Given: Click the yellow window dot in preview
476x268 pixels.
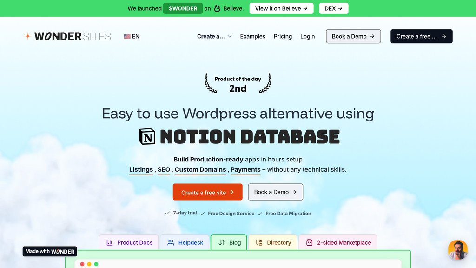Looking at the screenshot, I should [89, 264].
